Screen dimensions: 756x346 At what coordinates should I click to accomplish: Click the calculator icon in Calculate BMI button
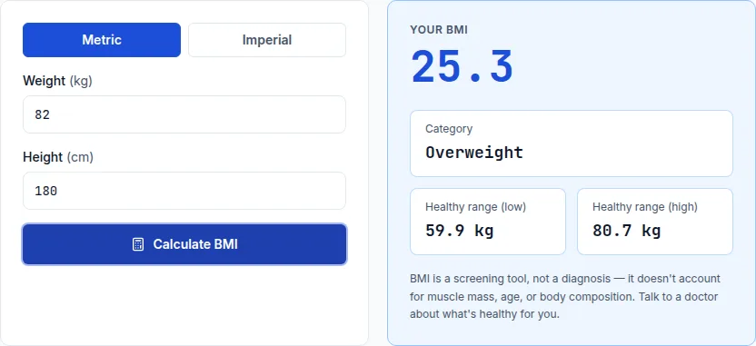pyautogui.click(x=138, y=244)
